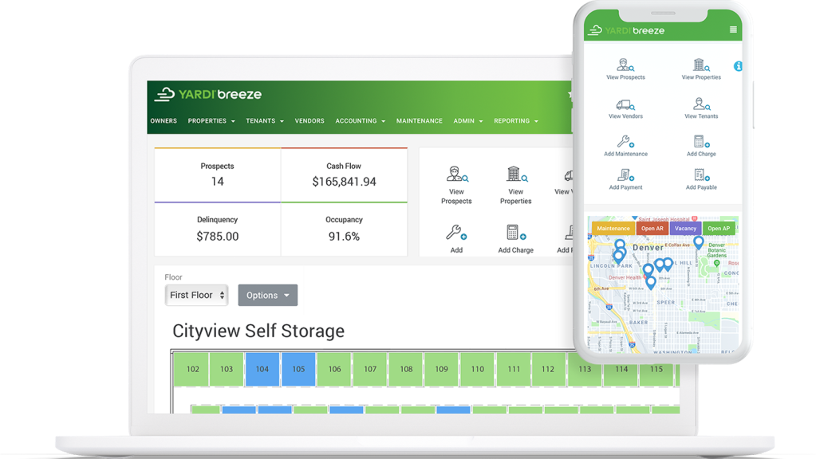
Task: Tap Add Charge icon on phone
Action: (701, 141)
